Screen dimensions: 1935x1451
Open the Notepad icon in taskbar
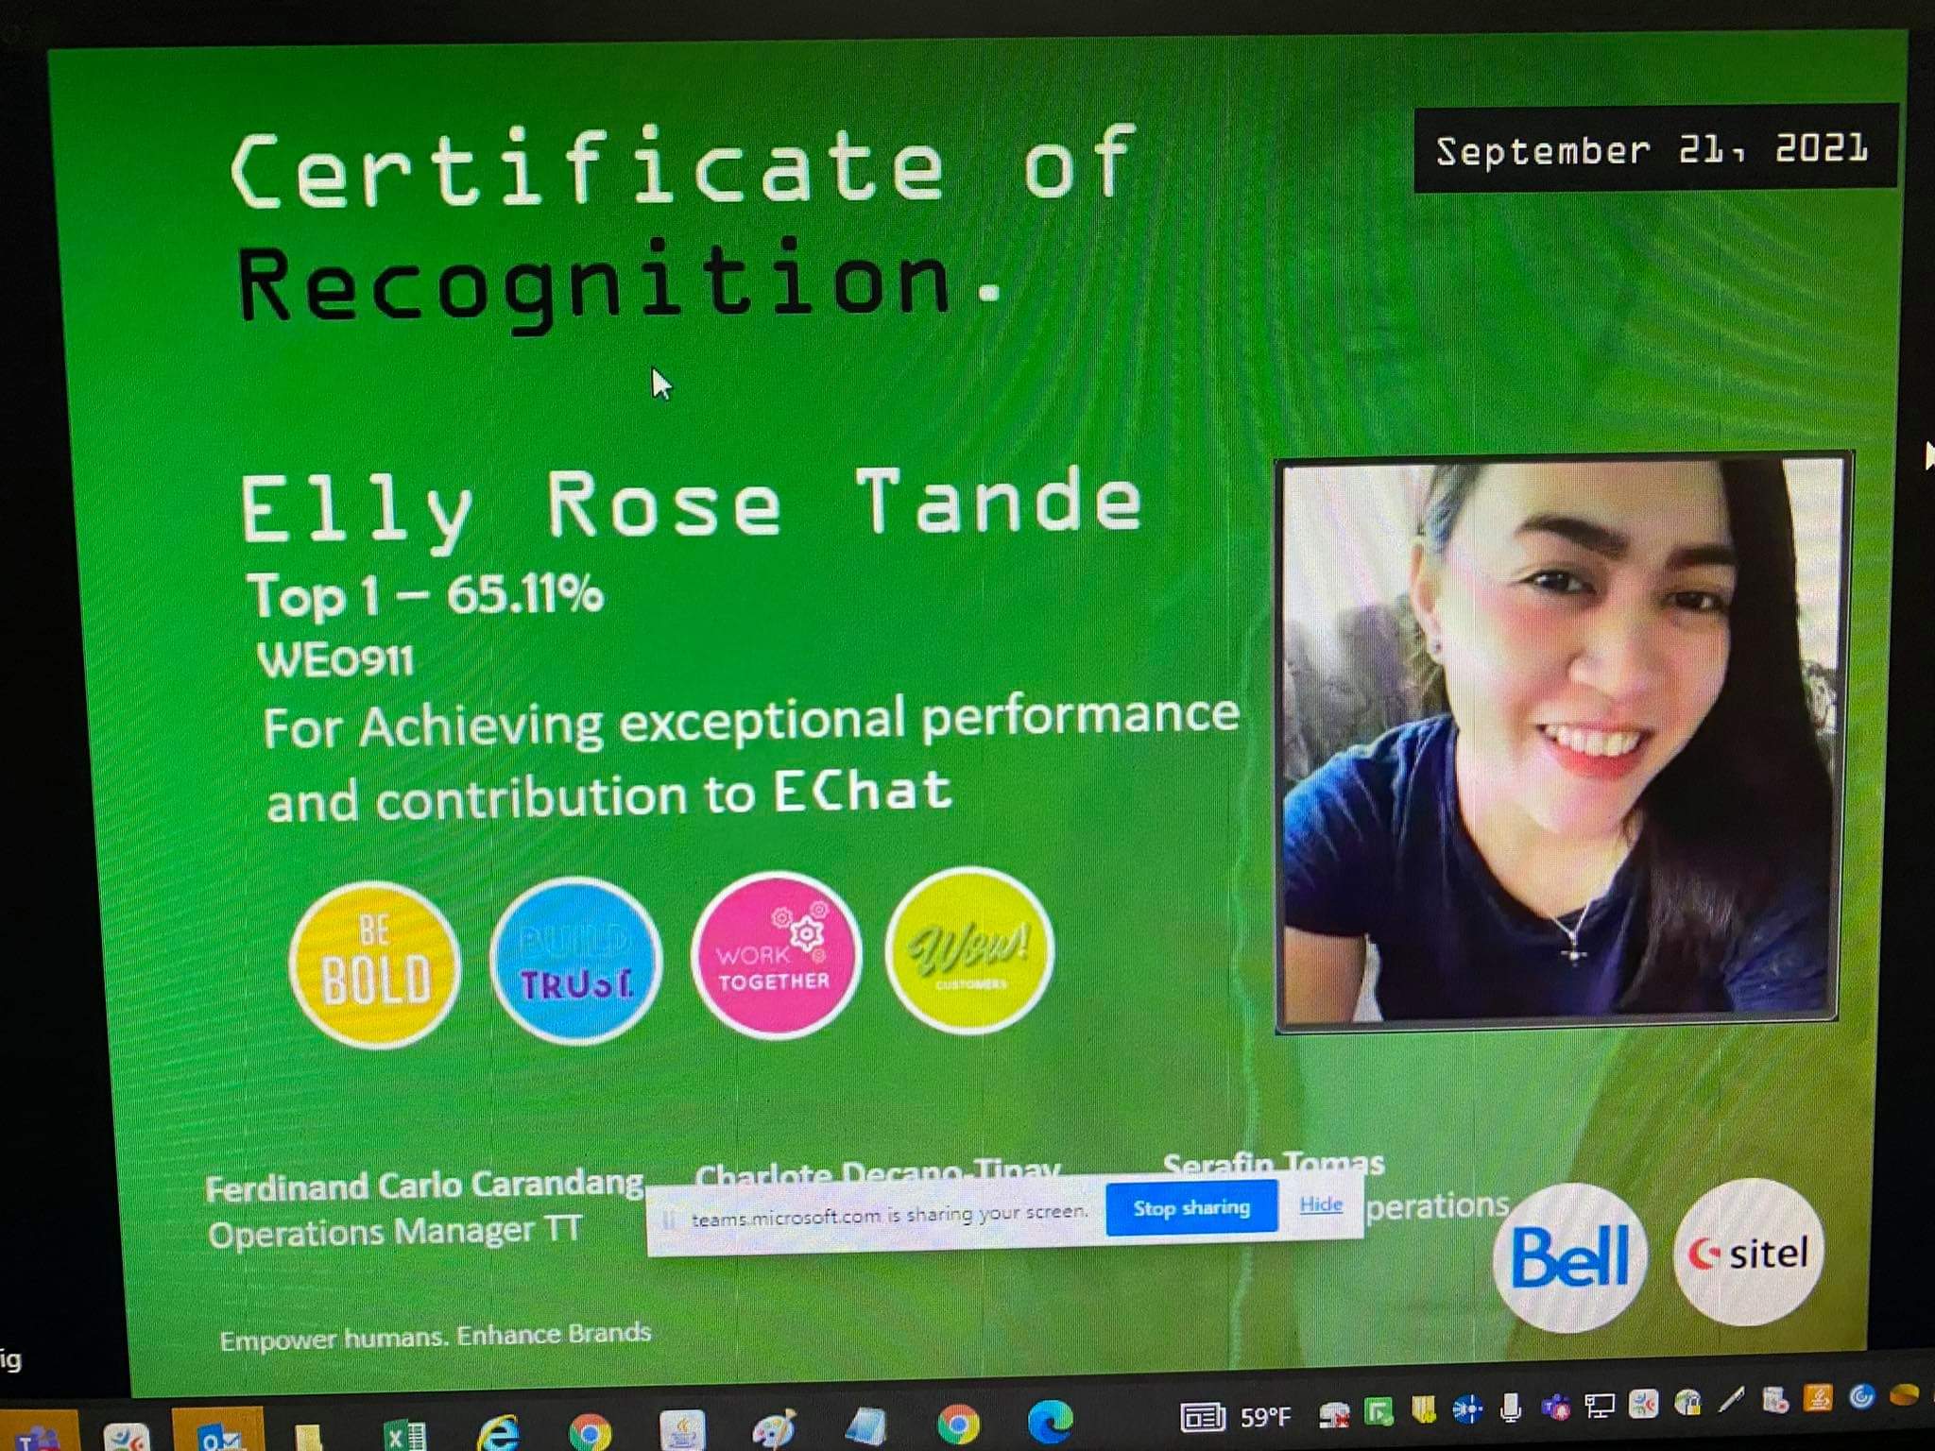pos(866,1426)
